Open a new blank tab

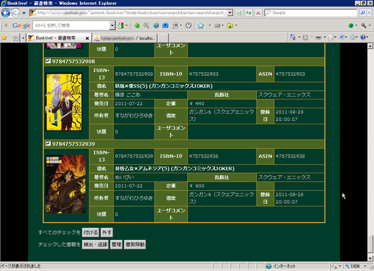[x=163, y=38]
